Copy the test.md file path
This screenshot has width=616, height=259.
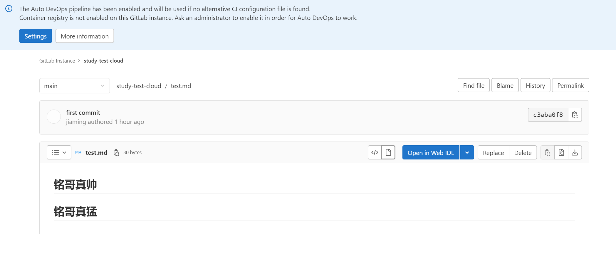(x=116, y=152)
